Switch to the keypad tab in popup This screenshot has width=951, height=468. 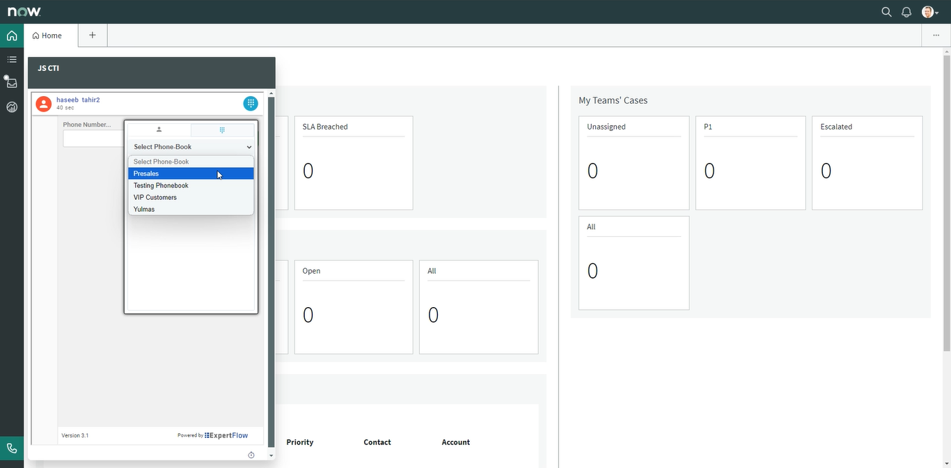[x=222, y=130]
